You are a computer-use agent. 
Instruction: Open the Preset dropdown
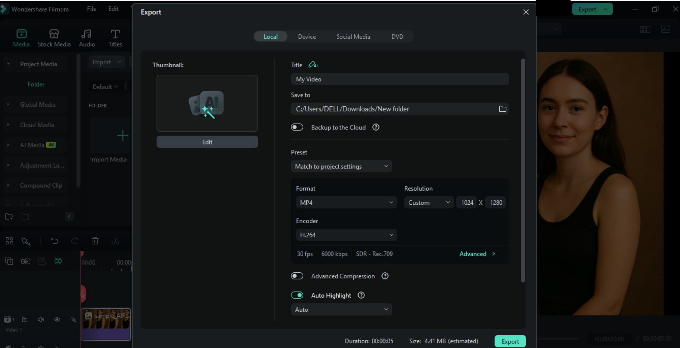[341, 166]
